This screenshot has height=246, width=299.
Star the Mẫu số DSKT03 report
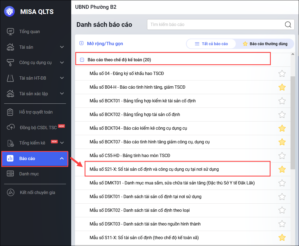(282, 224)
